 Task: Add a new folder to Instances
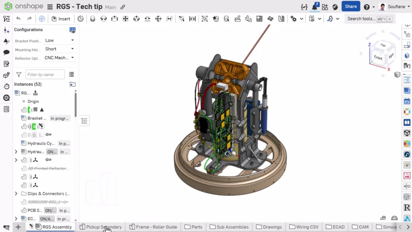(72, 85)
